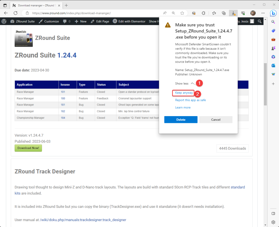The width and height of the screenshot is (279, 227).
Task: Open the Collections icon
Action: click(x=224, y=13)
